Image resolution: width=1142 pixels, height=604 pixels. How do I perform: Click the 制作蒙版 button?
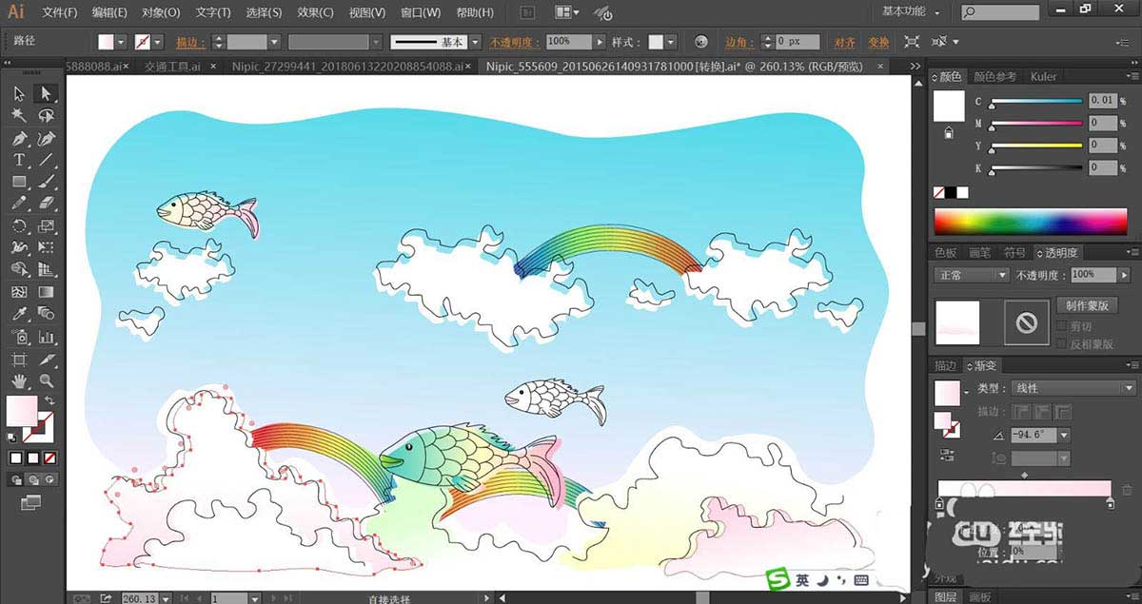coord(1087,305)
